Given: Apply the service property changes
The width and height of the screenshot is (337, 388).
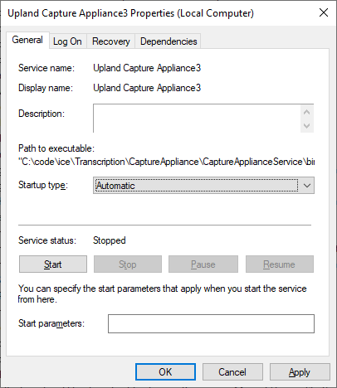Looking at the screenshot, I should click(x=300, y=372).
